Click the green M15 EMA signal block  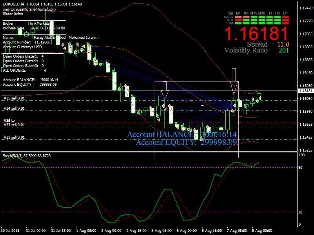pyautogui.click(x=254, y=23)
